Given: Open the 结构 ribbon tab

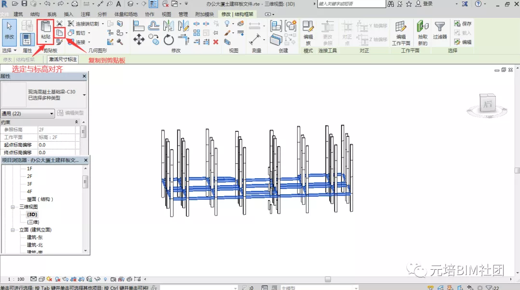Looking at the screenshot, I should click(x=35, y=14).
